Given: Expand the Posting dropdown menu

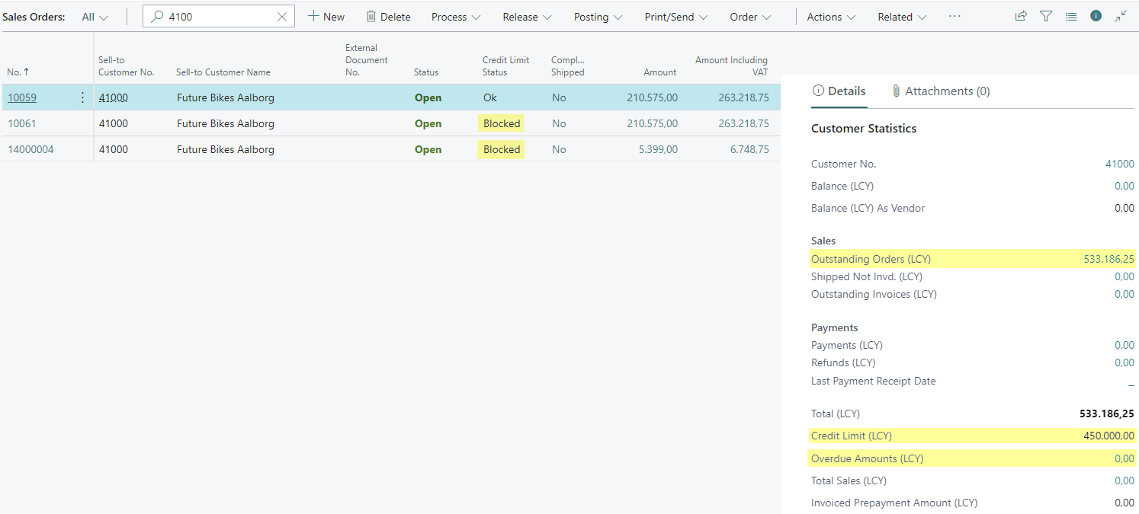Looking at the screenshot, I should tap(598, 17).
